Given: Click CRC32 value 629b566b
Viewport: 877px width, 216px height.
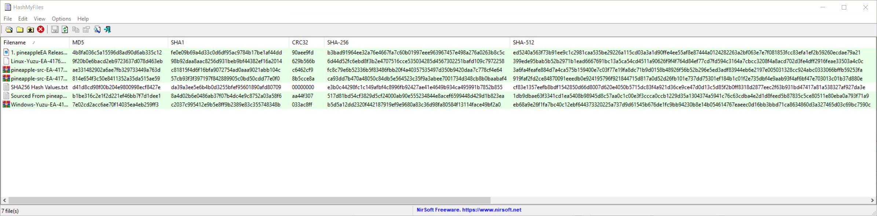Looking at the screenshot, I should 303,61.
